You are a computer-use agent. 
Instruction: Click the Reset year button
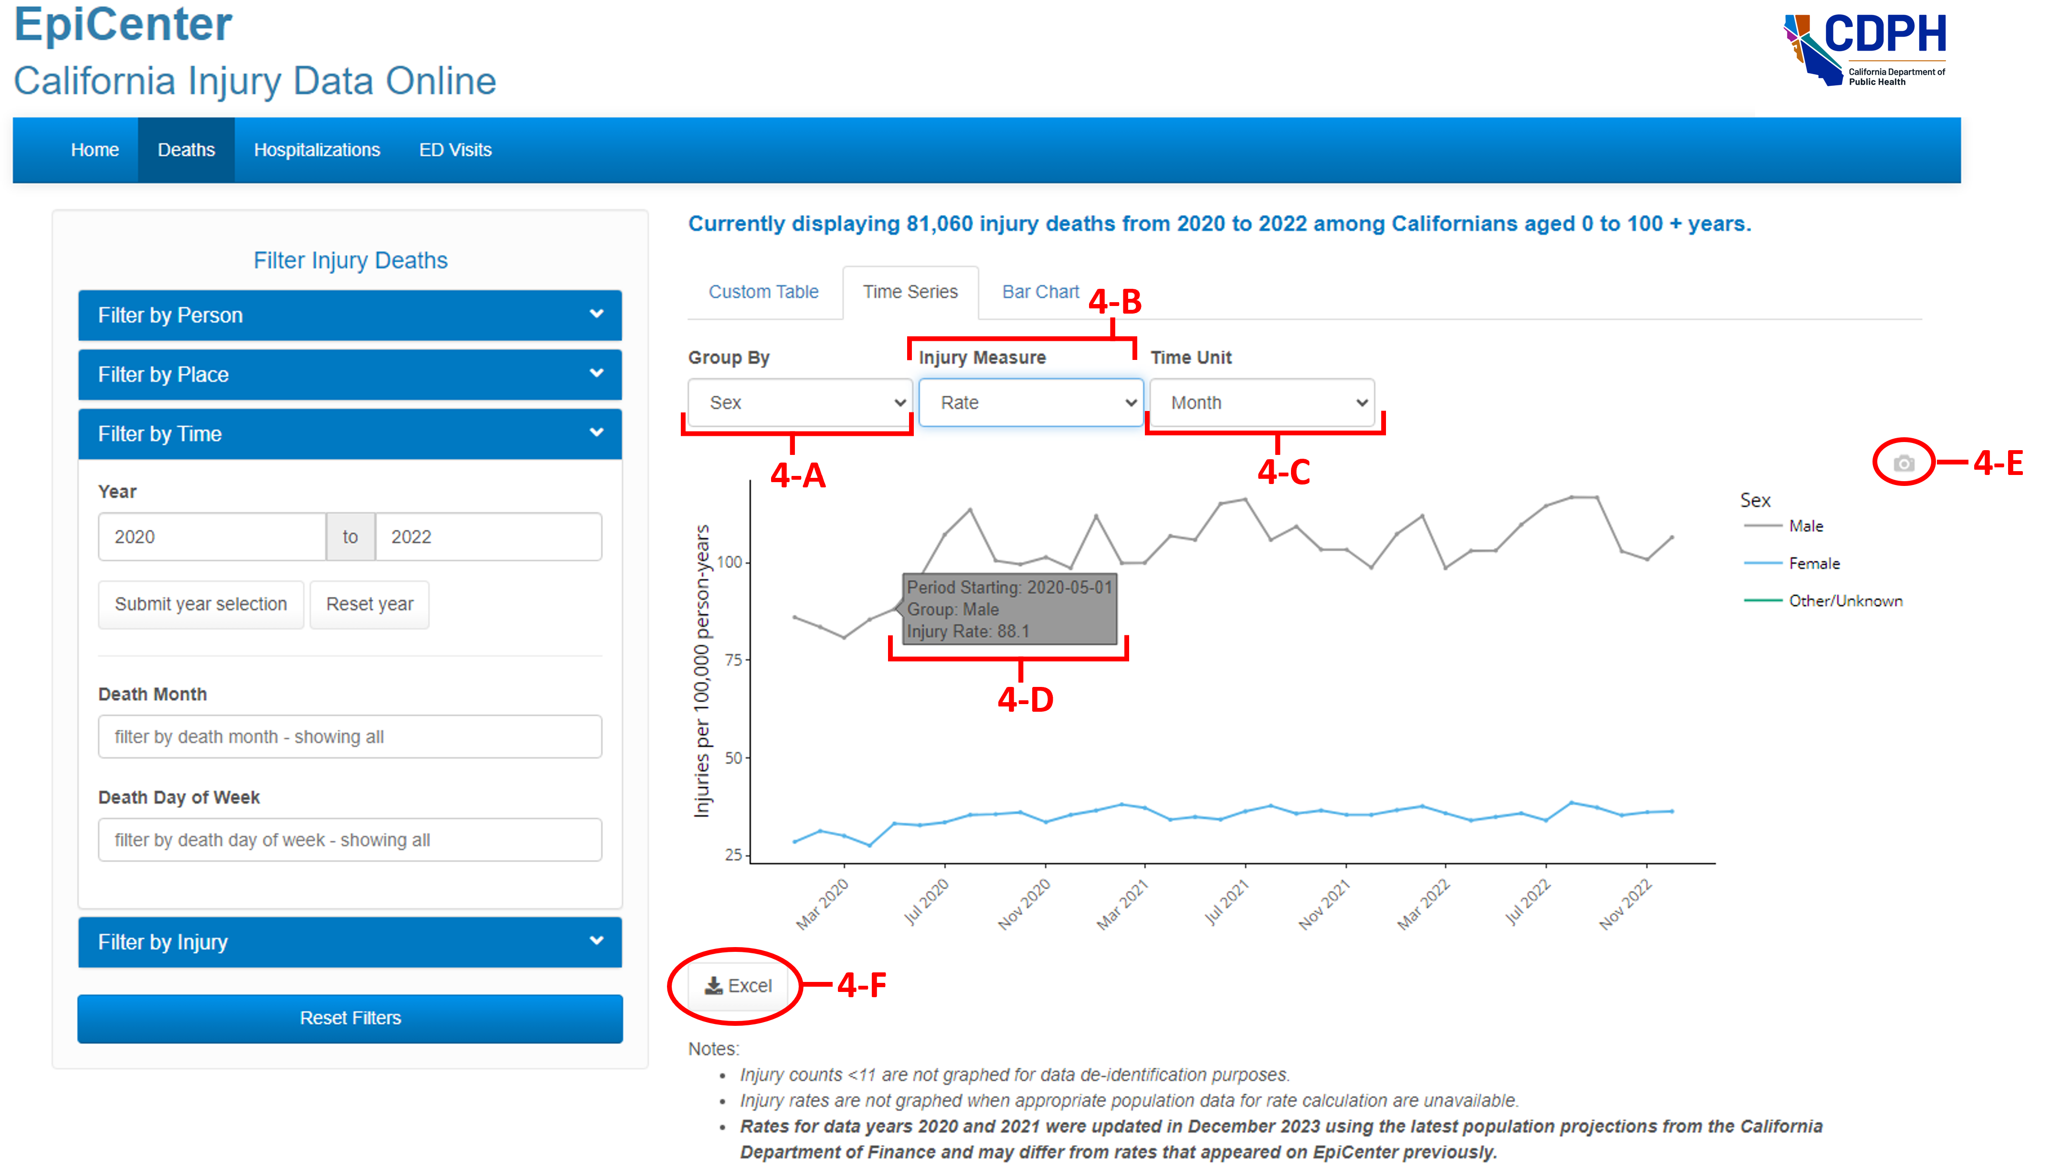(x=369, y=604)
